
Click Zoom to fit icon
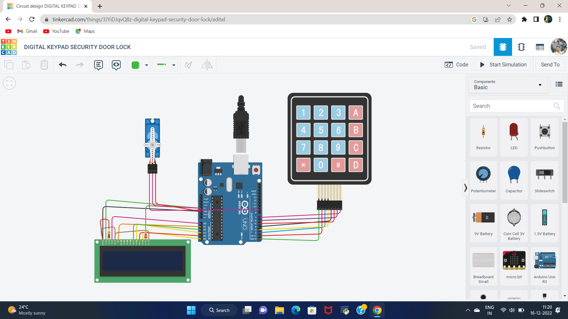click(x=9, y=83)
